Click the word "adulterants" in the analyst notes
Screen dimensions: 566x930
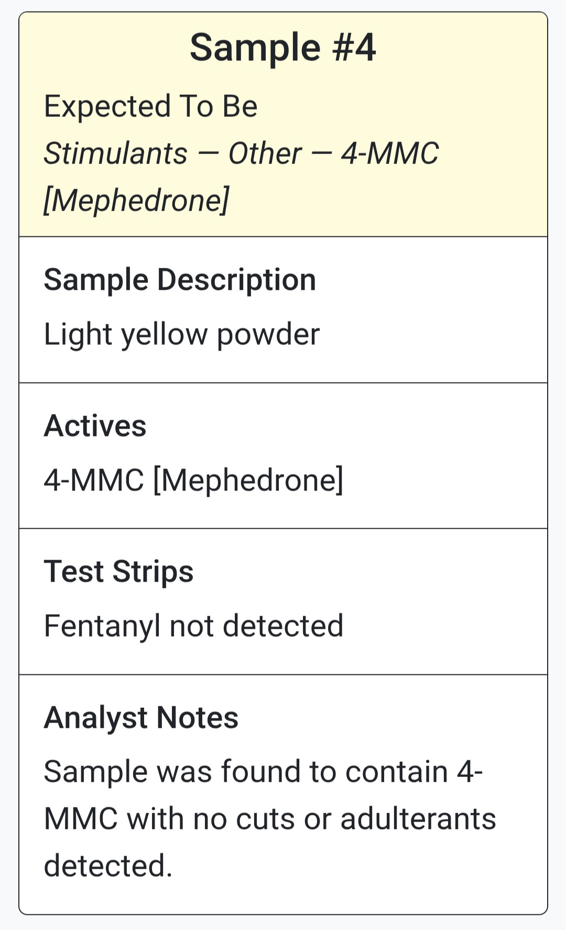[418, 819]
